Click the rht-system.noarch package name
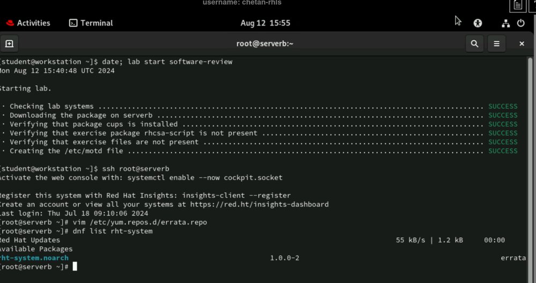This screenshot has width=536, height=283. (x=34, y=258)
